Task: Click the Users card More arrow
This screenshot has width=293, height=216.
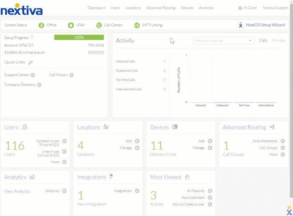Action: point(64,162)
